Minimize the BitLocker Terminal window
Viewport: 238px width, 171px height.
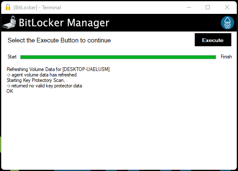(x=189, y=7)
